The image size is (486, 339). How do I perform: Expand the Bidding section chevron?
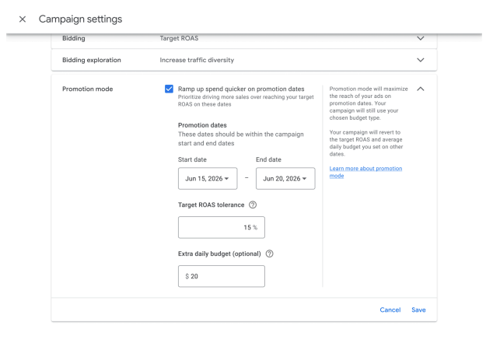pos(420,38)
